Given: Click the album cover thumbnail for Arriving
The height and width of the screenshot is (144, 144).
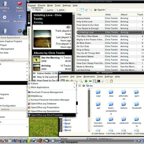Looking at the screenshot, I should [x=37, y=67].
